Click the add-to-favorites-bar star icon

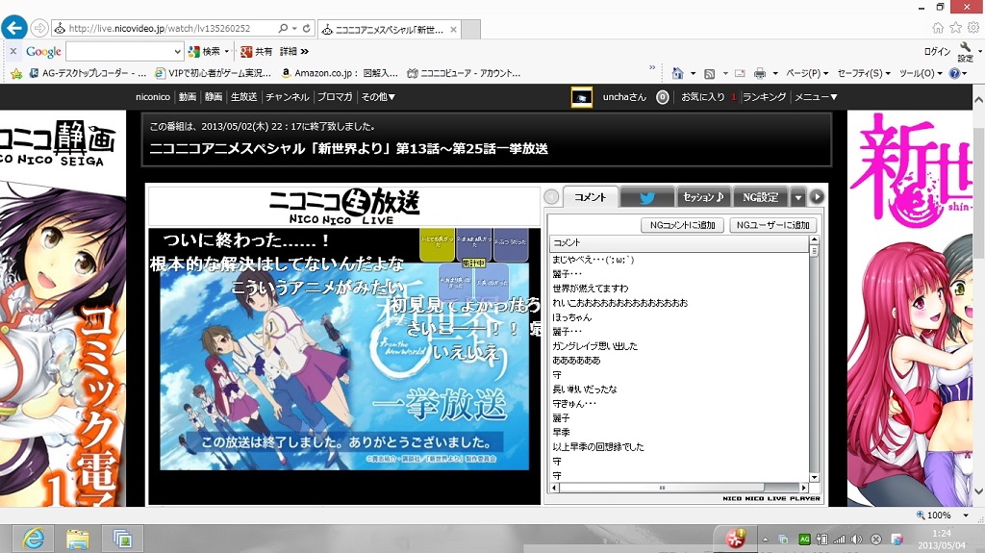pos(16,73)
